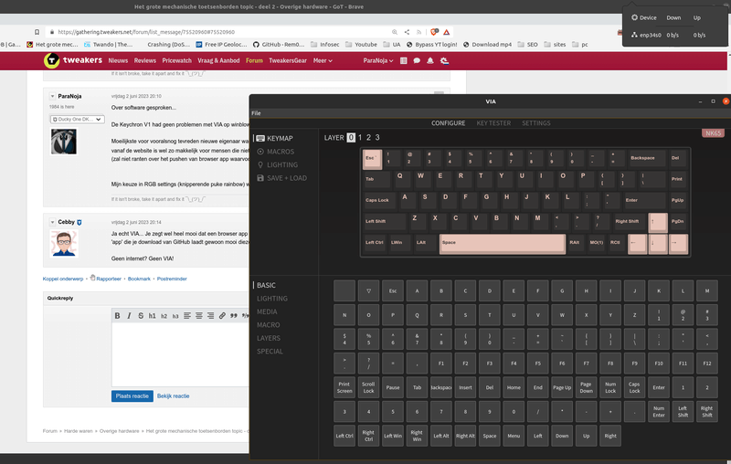The height and width of the screenshot is (464, 731).
Task: Open MACROS section in VIA sidebar
Action: click(x=276, y=152)
